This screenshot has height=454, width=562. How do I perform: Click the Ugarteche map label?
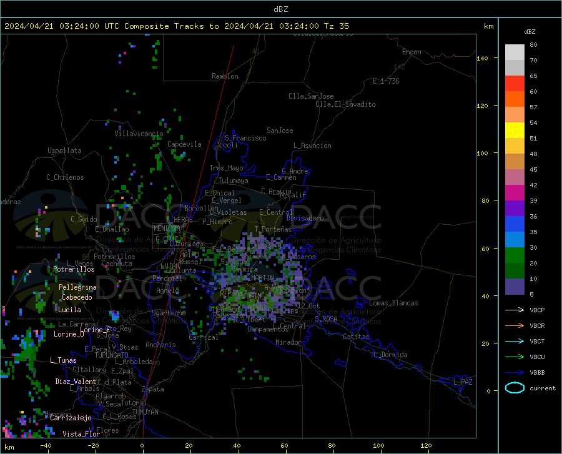tap(169, 313)
